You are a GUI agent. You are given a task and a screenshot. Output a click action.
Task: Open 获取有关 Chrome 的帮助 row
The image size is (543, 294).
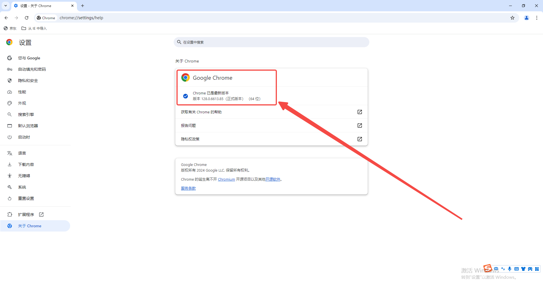[x=271, y=112]
